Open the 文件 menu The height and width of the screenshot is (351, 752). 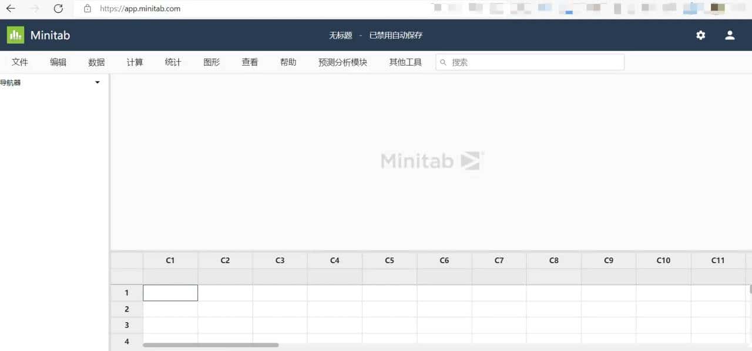(x=20, y=62)
